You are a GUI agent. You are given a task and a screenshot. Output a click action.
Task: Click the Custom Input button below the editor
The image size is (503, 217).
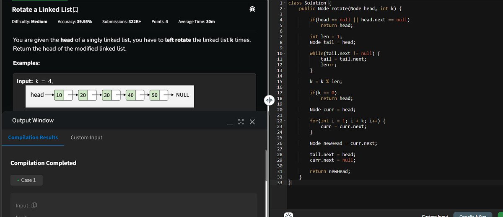point(435,216)
